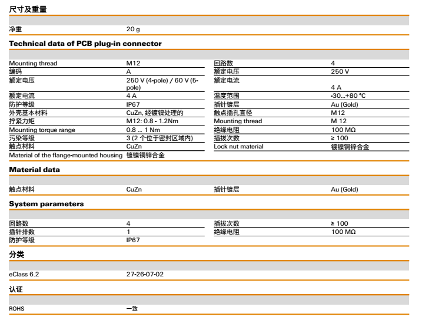Click the 0.8 ... 1 Nm torque value
This screenshot has height=320, width=422.
(x=143, y=130)
